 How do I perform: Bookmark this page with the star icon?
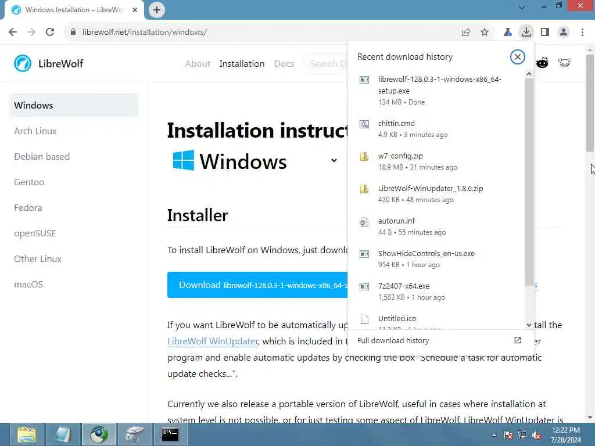pyautogui.click(x=485, y=33)
